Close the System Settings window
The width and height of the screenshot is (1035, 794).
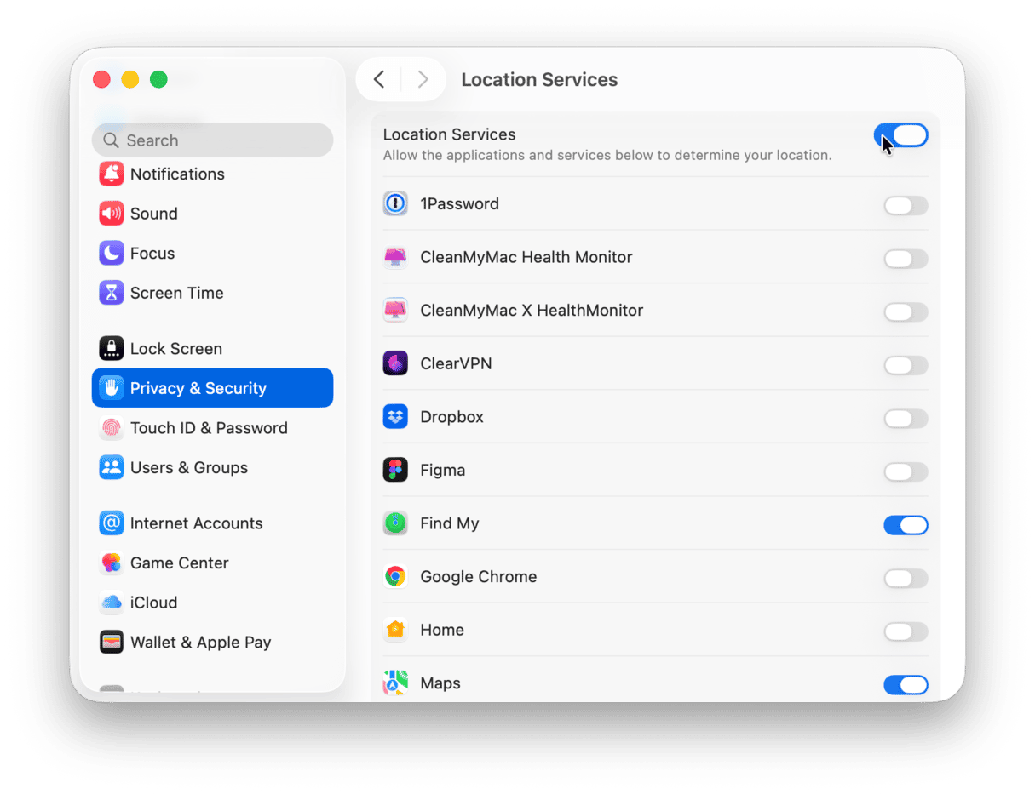point(102,80)
